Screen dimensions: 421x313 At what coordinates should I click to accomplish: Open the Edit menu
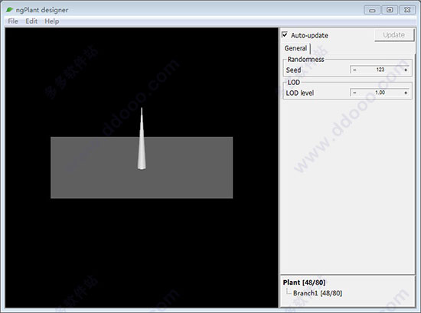coord(31,21)
